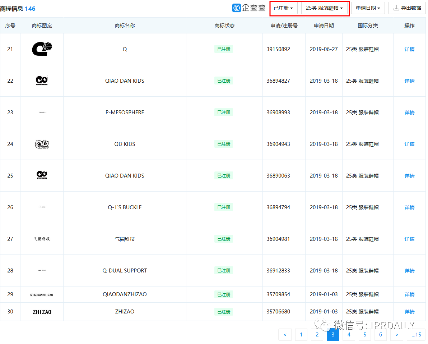Click the 商标状态 column header
The width and height of the screenshot is (428, 344).
[x=224, y=26]
